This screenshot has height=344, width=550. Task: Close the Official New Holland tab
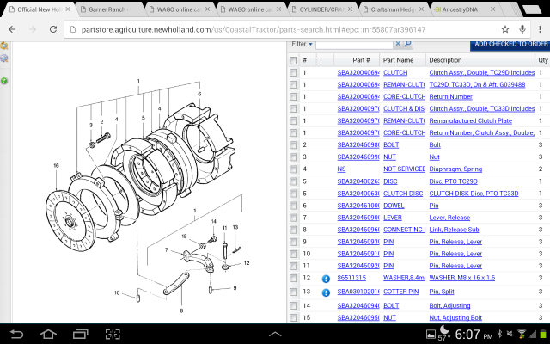click(68, 9)
